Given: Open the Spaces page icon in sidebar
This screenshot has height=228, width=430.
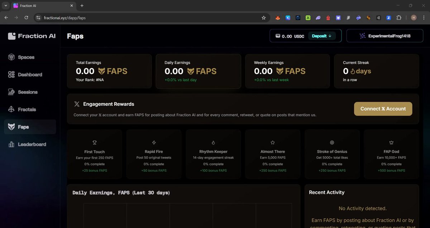Looking at the screenshot, I should tap(11, 57).
